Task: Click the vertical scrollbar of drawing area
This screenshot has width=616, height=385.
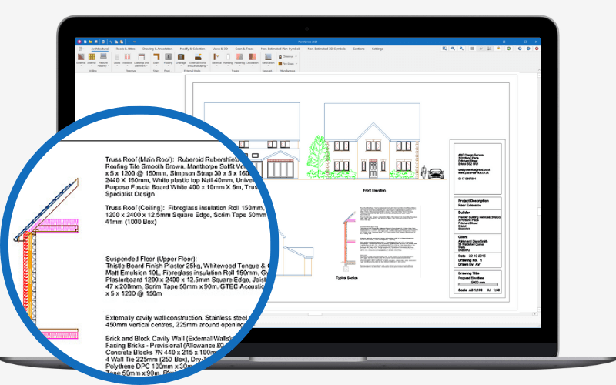Action: click(539, 192)
